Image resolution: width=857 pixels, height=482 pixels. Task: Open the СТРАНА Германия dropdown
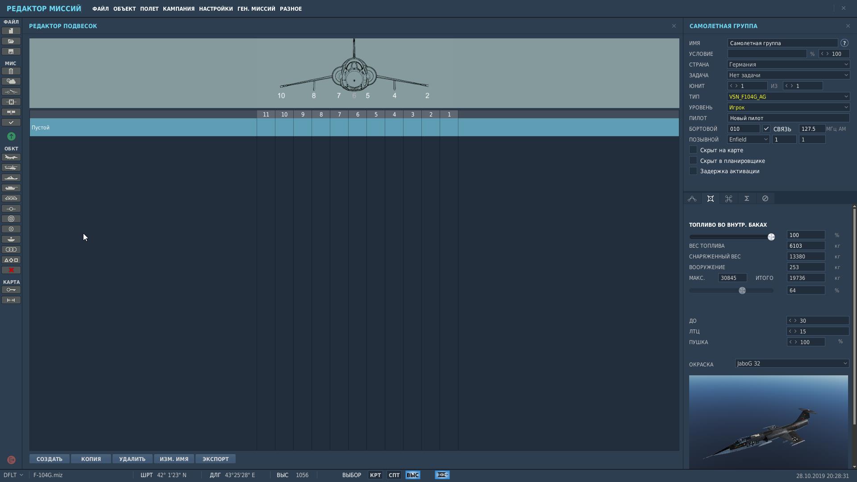[x=788, y=64]
